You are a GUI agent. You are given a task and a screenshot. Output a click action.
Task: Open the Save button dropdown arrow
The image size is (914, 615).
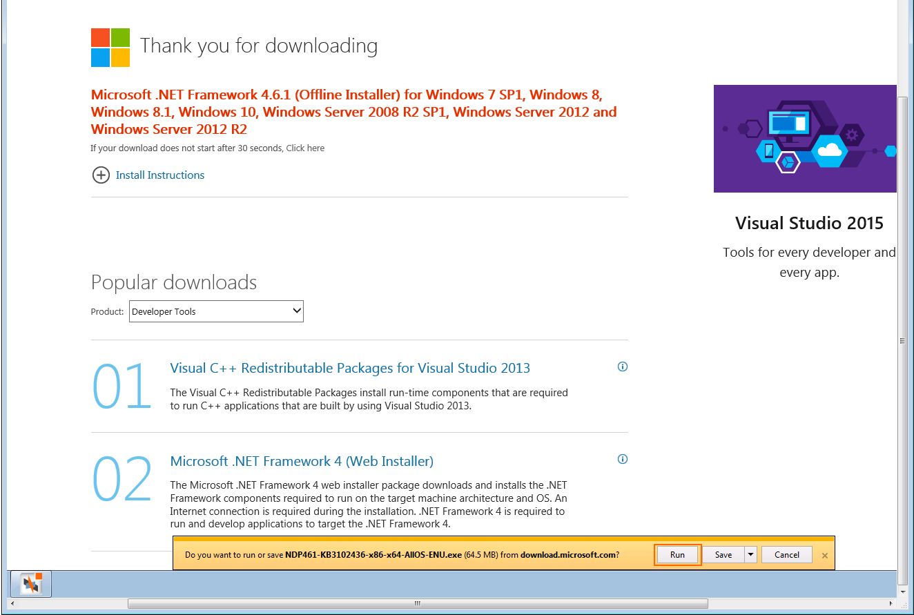751,555
